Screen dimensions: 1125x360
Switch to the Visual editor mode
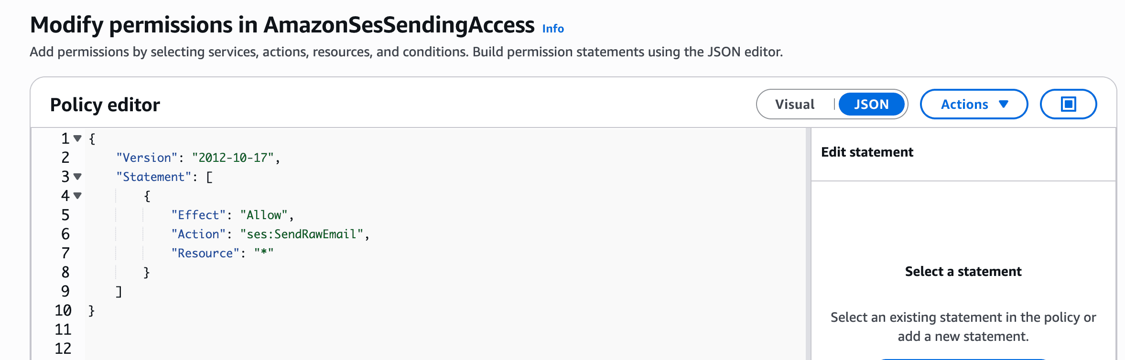tap(795, 104)
